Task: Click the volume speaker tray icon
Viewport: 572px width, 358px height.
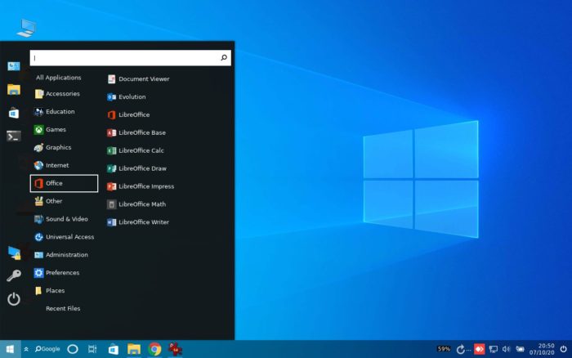Action: pos(506,349)
